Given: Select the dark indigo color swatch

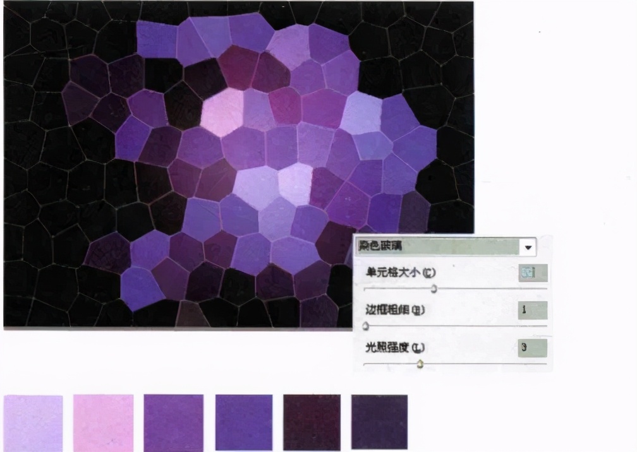Looking at the screenshot, I should point(379,422).
